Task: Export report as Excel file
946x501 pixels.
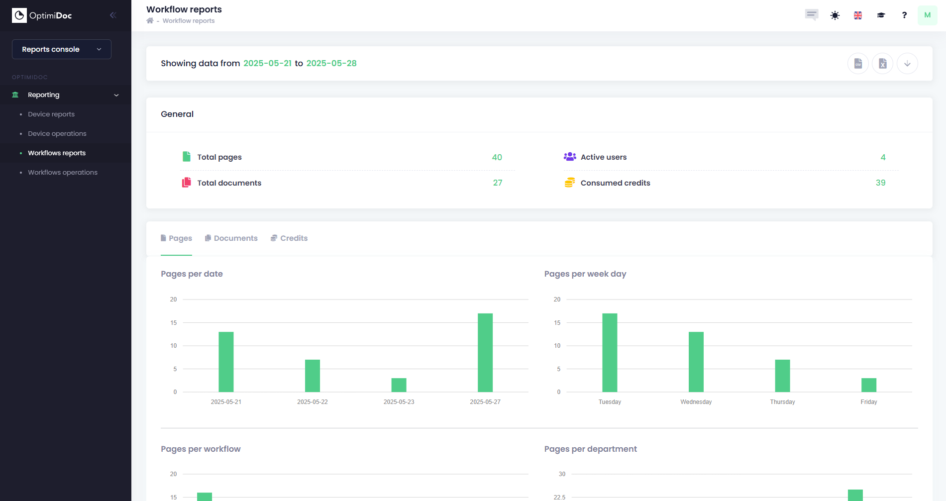Action: [883, 64]
